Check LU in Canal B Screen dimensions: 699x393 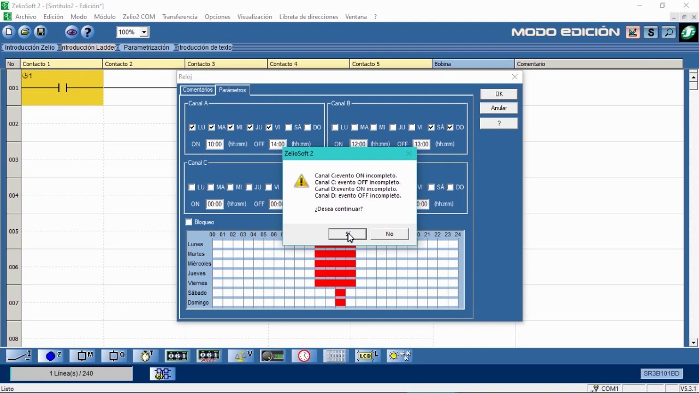(x=335, y=127)
